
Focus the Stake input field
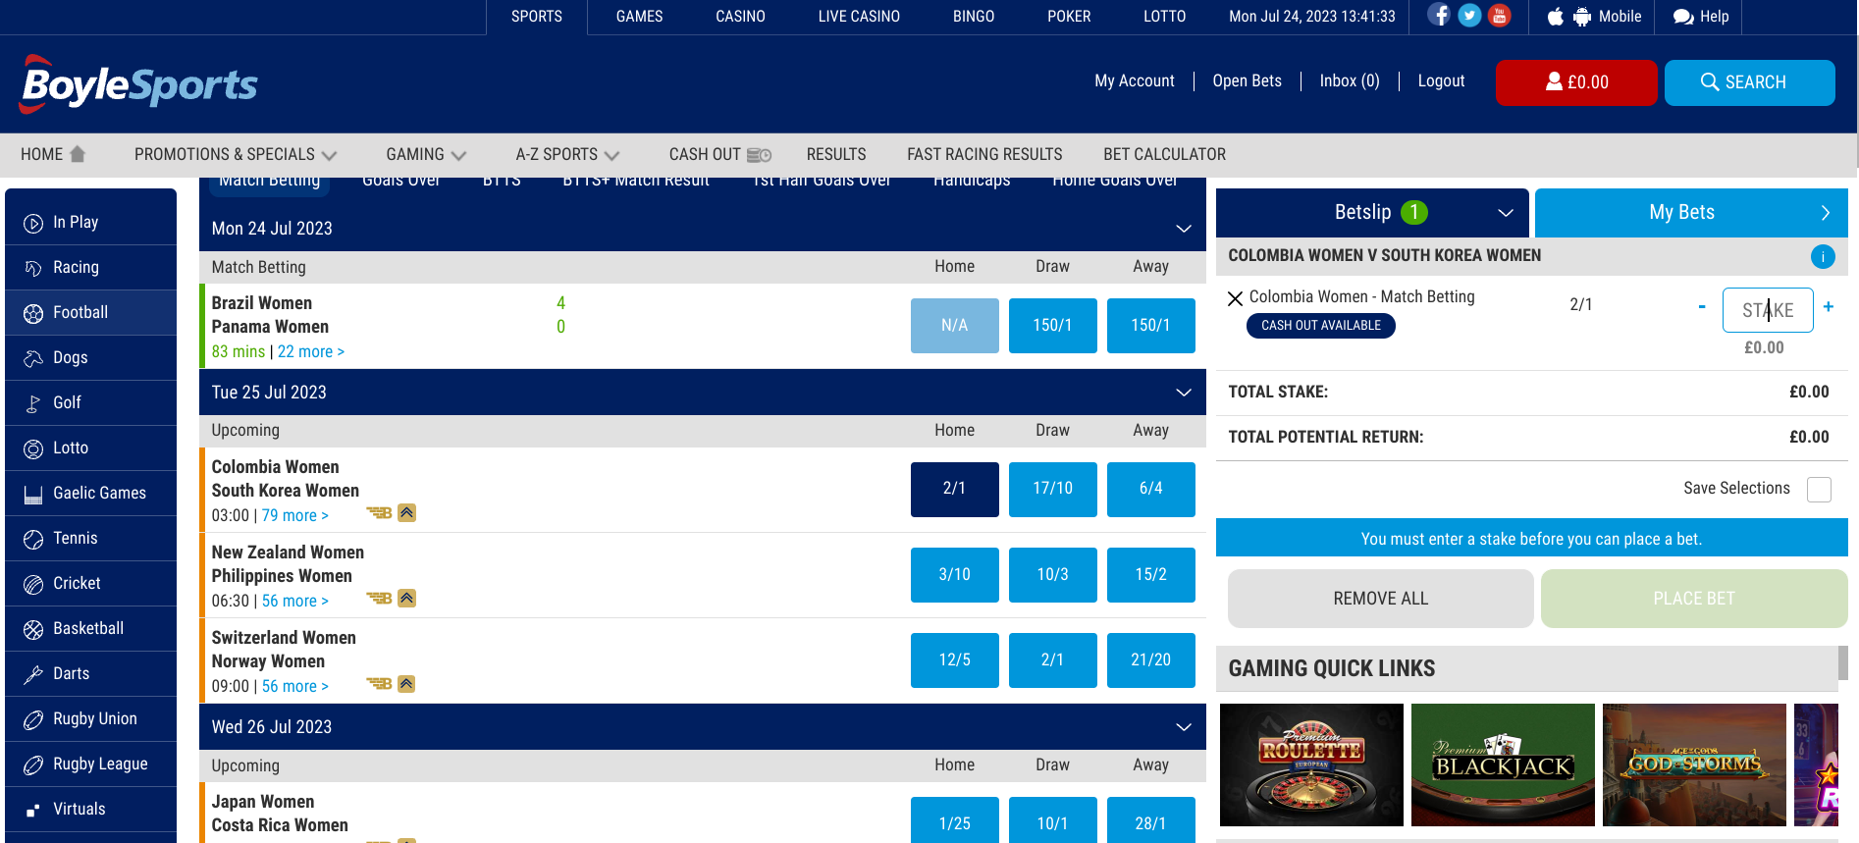click(x=1768, y=310)
